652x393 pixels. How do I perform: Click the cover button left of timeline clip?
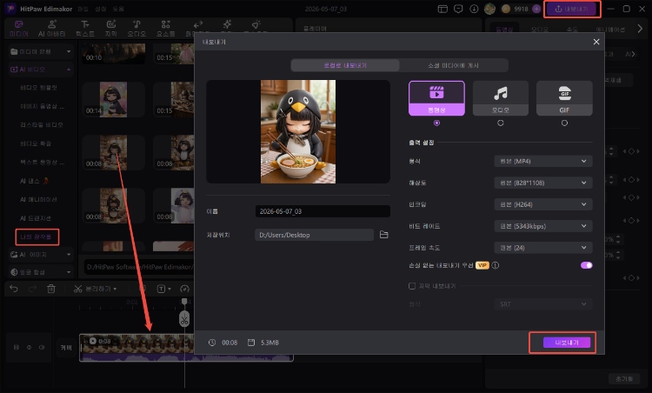click(x=66, y=347)
